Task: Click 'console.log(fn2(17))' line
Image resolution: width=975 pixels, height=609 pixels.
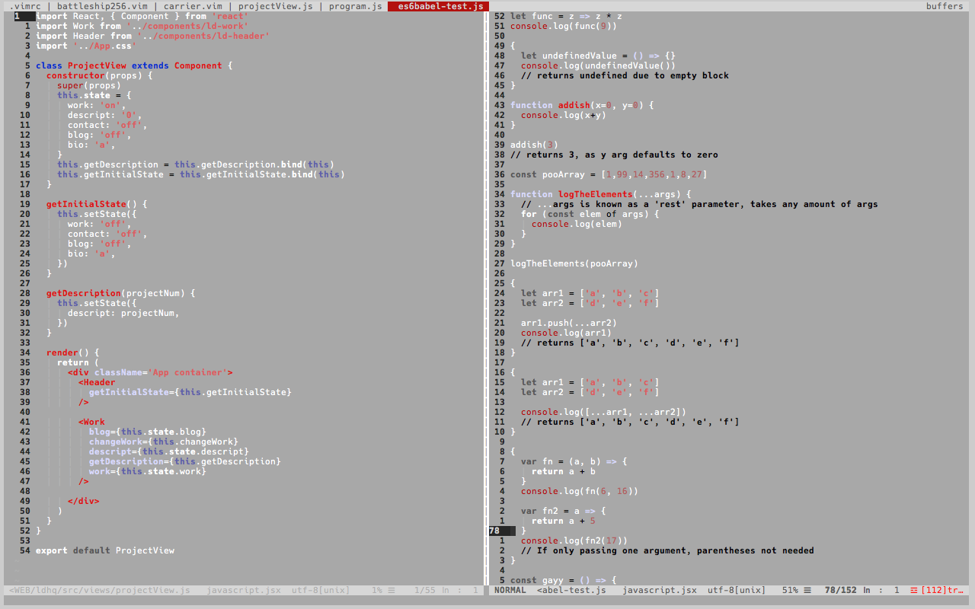Action: click(x=574, y=540)
